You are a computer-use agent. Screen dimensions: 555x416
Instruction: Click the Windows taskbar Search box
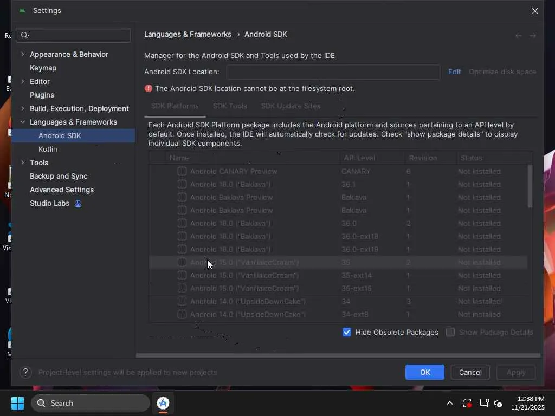(x=91, y=403)
